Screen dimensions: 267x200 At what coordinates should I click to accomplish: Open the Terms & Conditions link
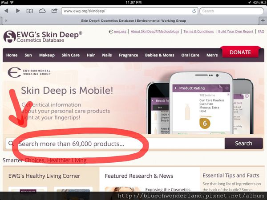(198, 32)
